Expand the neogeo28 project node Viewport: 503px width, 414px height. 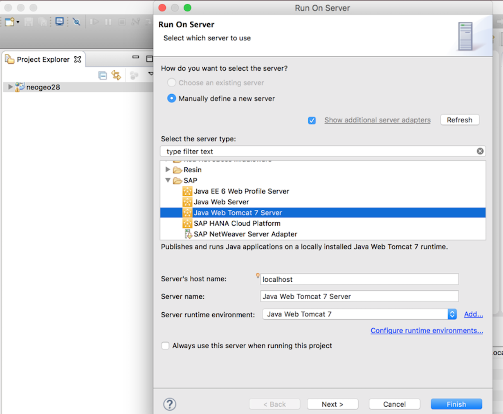pos(10,87)
